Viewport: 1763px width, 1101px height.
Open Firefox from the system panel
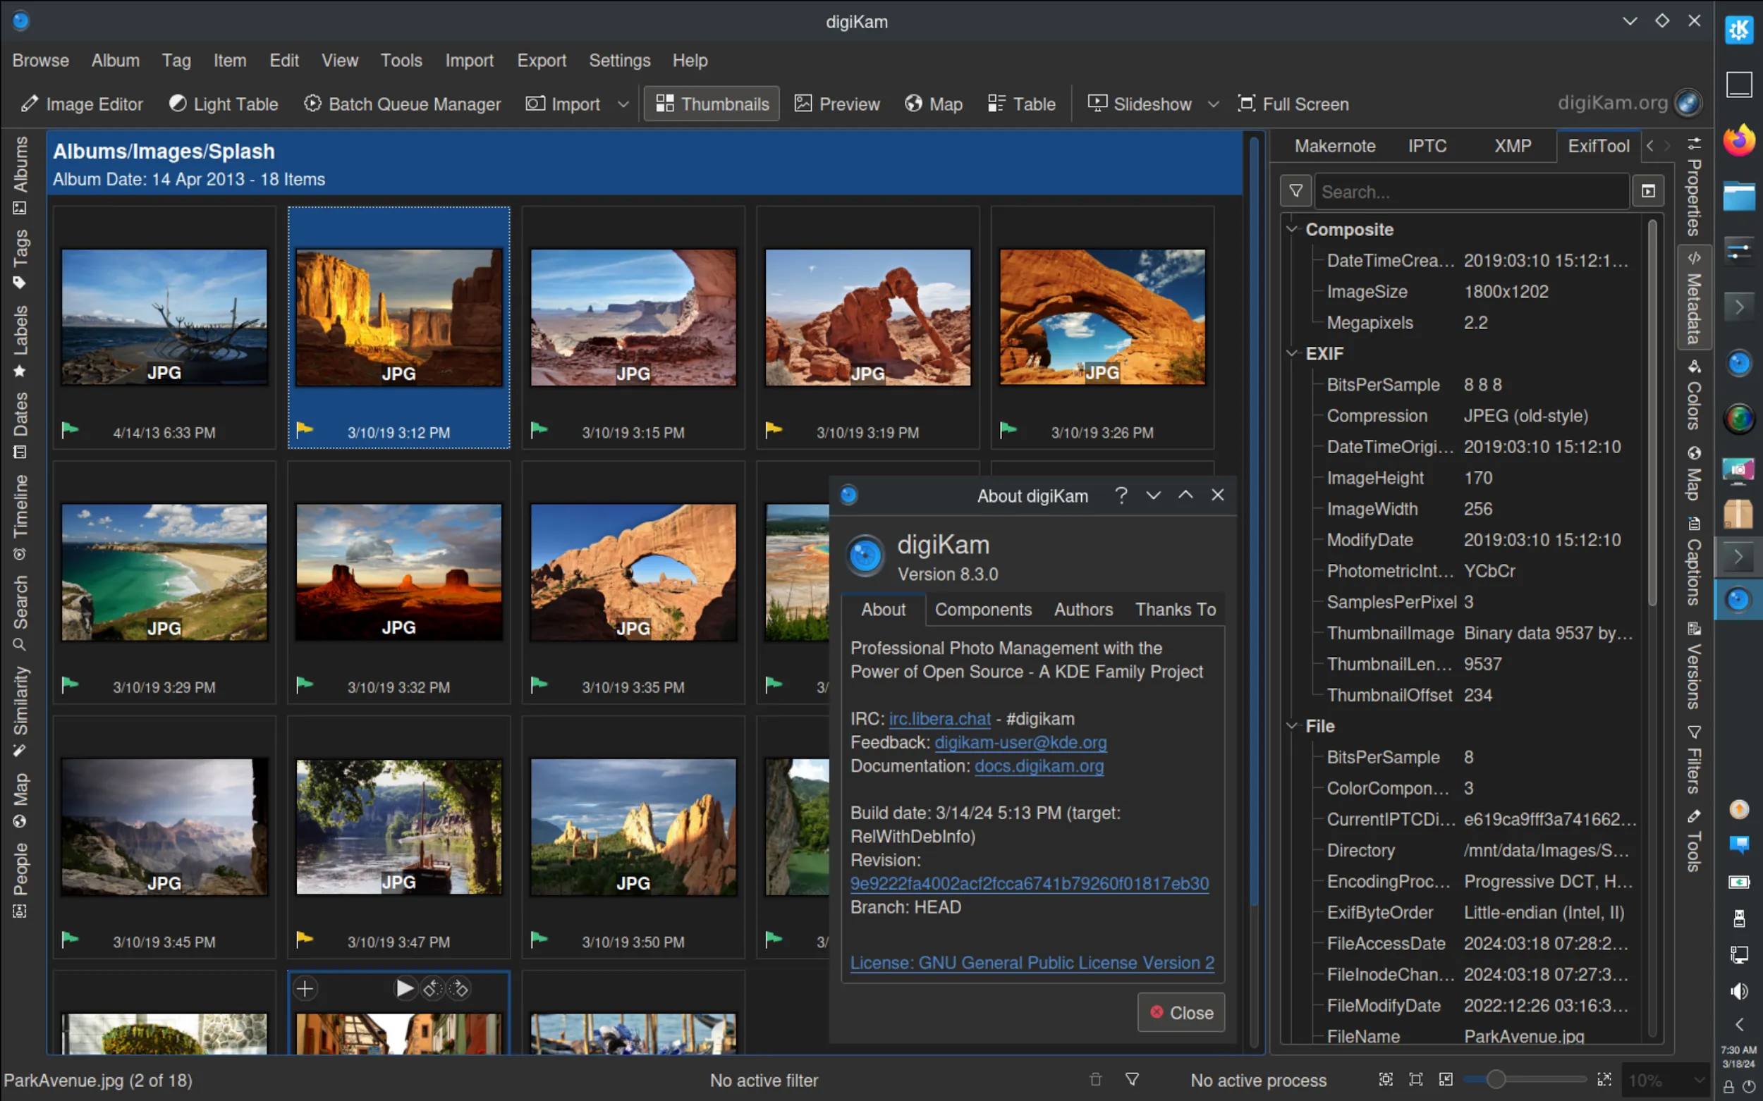[x=1738, y=140]
